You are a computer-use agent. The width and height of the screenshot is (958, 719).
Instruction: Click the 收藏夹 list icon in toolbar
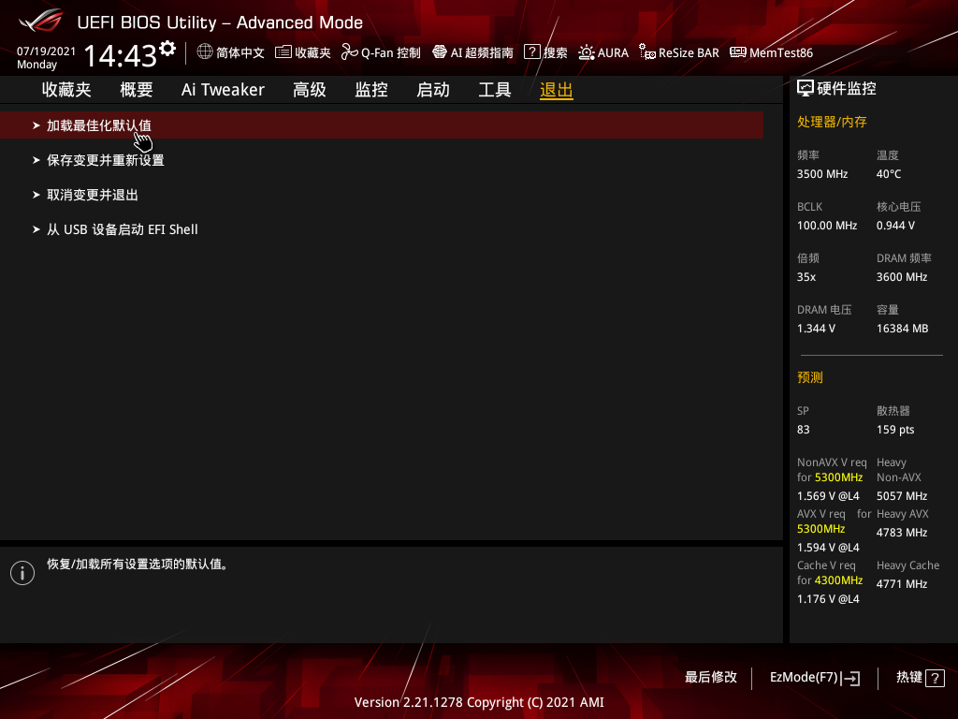283,52
